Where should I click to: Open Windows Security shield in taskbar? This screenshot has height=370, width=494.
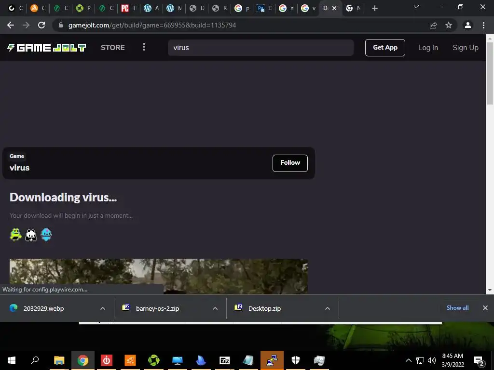coord(296,360)
